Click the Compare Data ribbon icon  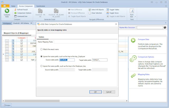coord(7,13)
